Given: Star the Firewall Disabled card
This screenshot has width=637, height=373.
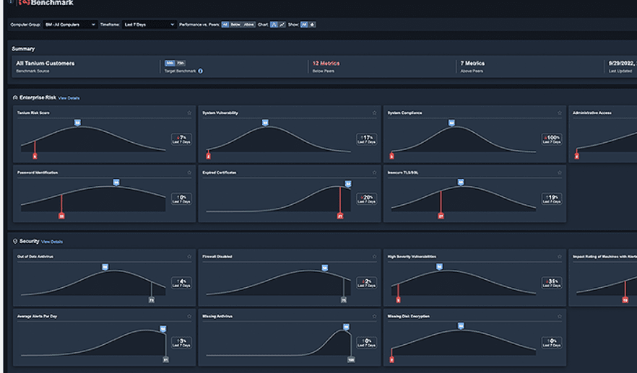Looking at the screenshot, I should click(375, 257).
